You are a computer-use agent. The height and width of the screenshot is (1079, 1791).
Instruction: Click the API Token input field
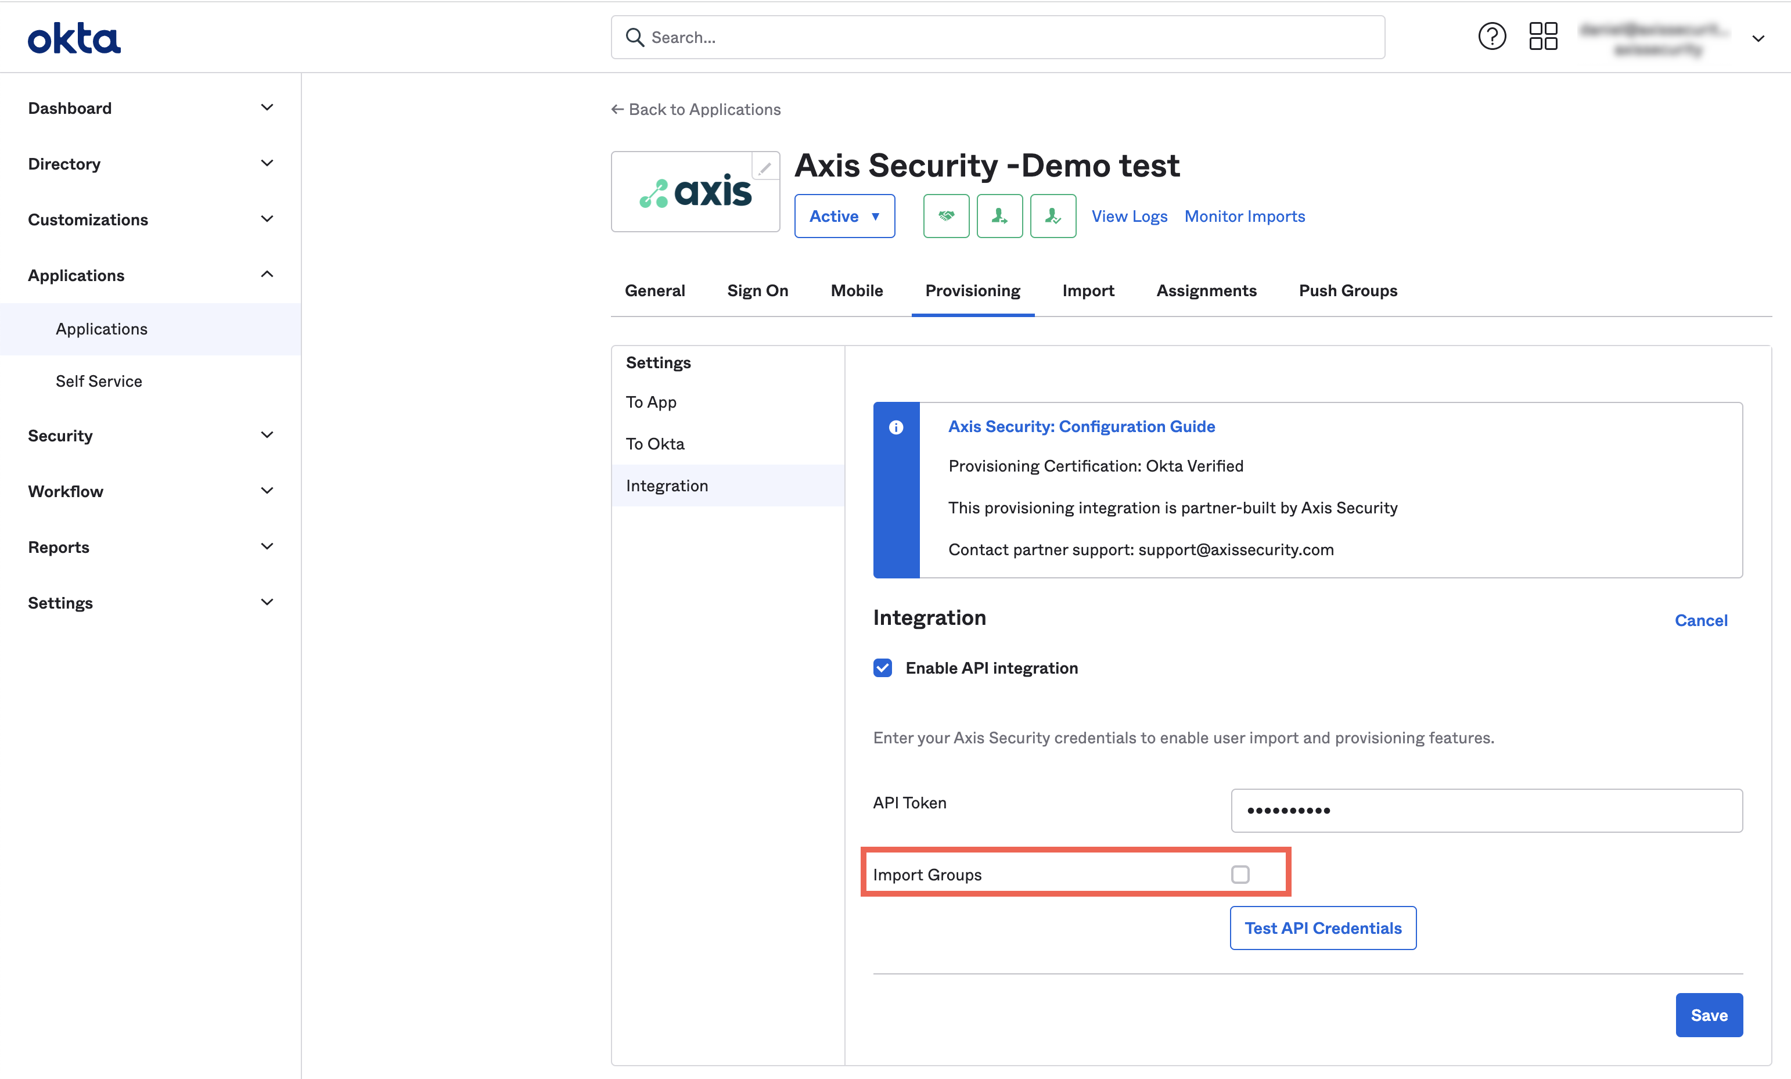pos(1487,810)
